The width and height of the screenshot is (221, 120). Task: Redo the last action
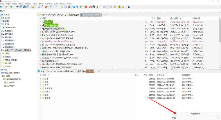[56, 7]
